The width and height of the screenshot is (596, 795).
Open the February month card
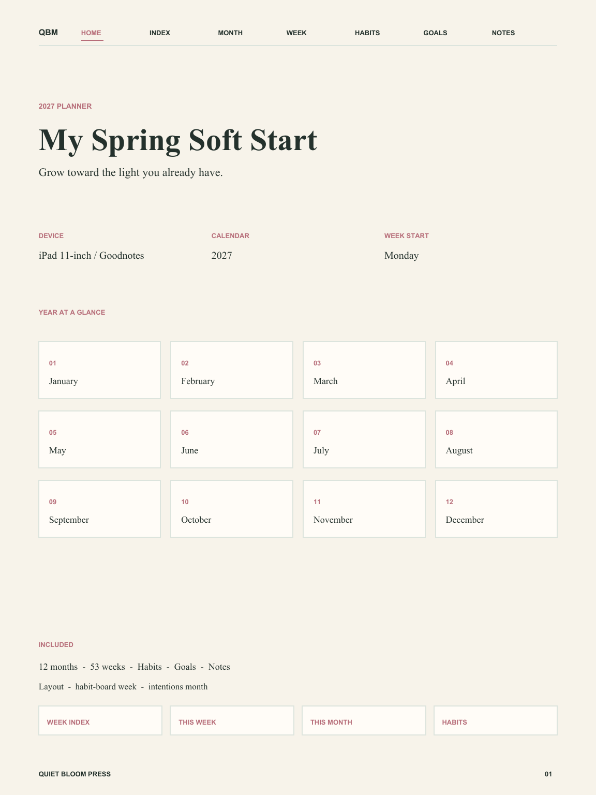tap(232, 370)
